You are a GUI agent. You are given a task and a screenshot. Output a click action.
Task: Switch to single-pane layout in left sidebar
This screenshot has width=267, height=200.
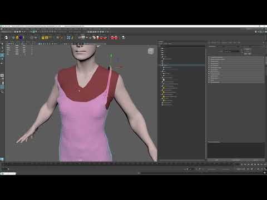click(2, 76)
